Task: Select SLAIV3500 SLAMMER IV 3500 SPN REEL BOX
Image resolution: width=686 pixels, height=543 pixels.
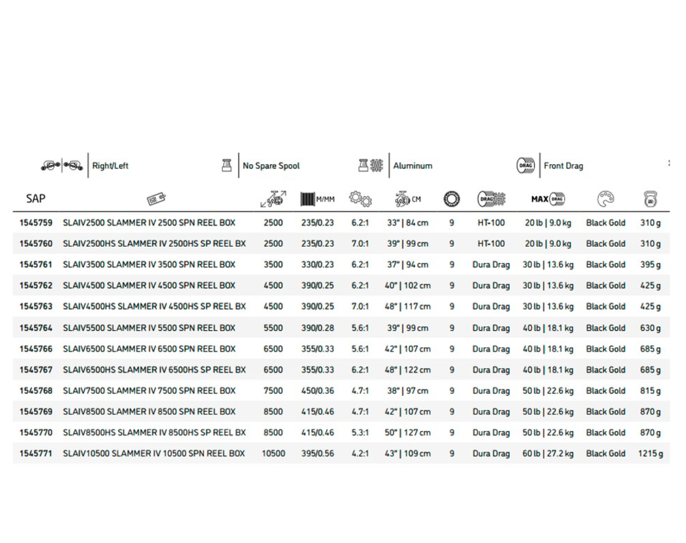Action: pyautogui.click(x=149, y=265)
